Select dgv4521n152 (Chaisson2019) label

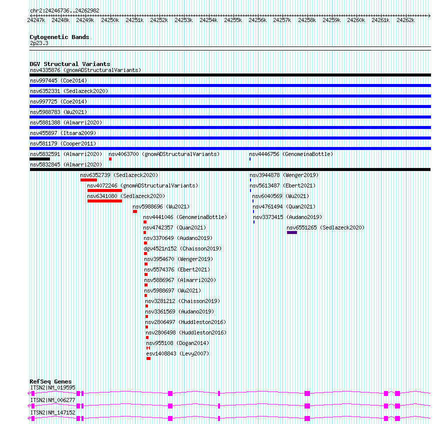click(182, 248)
